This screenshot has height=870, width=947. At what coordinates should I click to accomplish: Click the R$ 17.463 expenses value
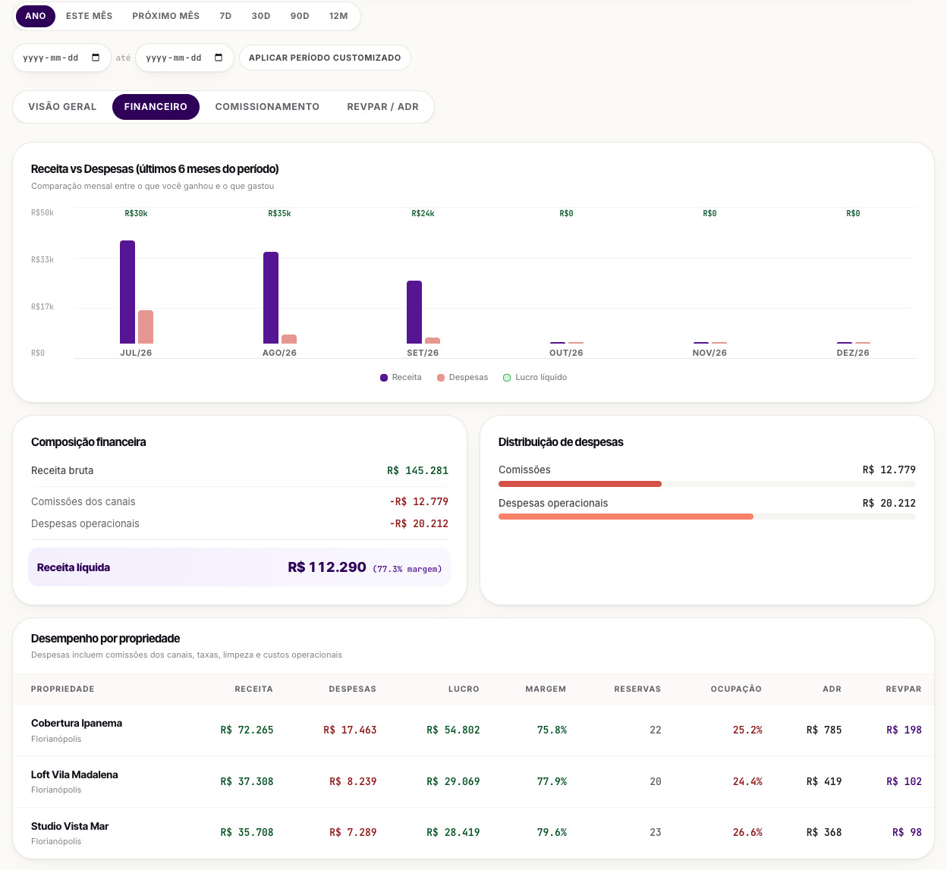click(350, 730)
